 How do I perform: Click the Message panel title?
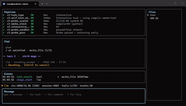[x=9, y=92]
